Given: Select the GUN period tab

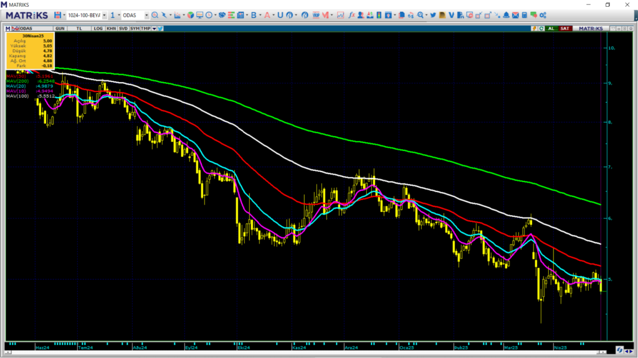Looking at the screenshot, I should pos(60,28).
